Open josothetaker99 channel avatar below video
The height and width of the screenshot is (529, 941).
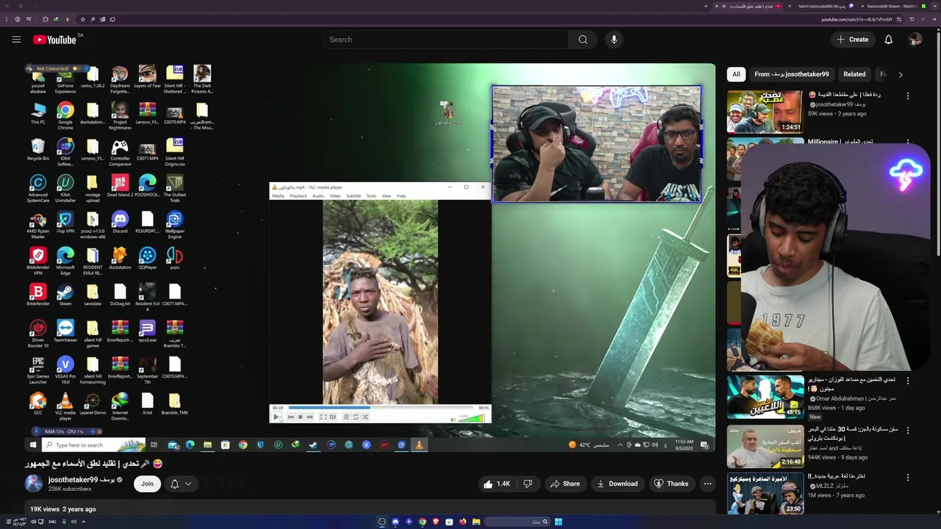tap(34, 483)
